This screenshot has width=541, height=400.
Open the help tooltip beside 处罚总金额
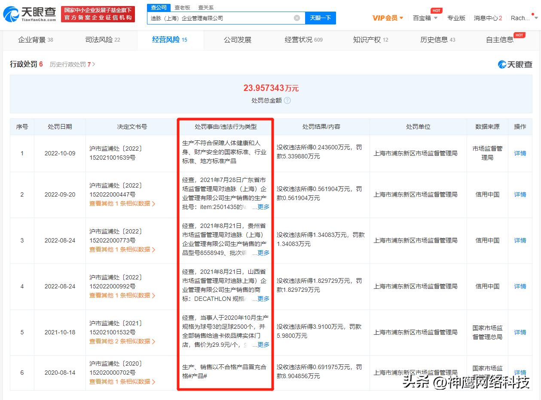[x=287, y=101]
